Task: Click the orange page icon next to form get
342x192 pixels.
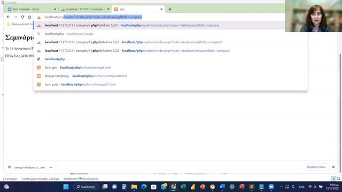Action: [38, 68]
